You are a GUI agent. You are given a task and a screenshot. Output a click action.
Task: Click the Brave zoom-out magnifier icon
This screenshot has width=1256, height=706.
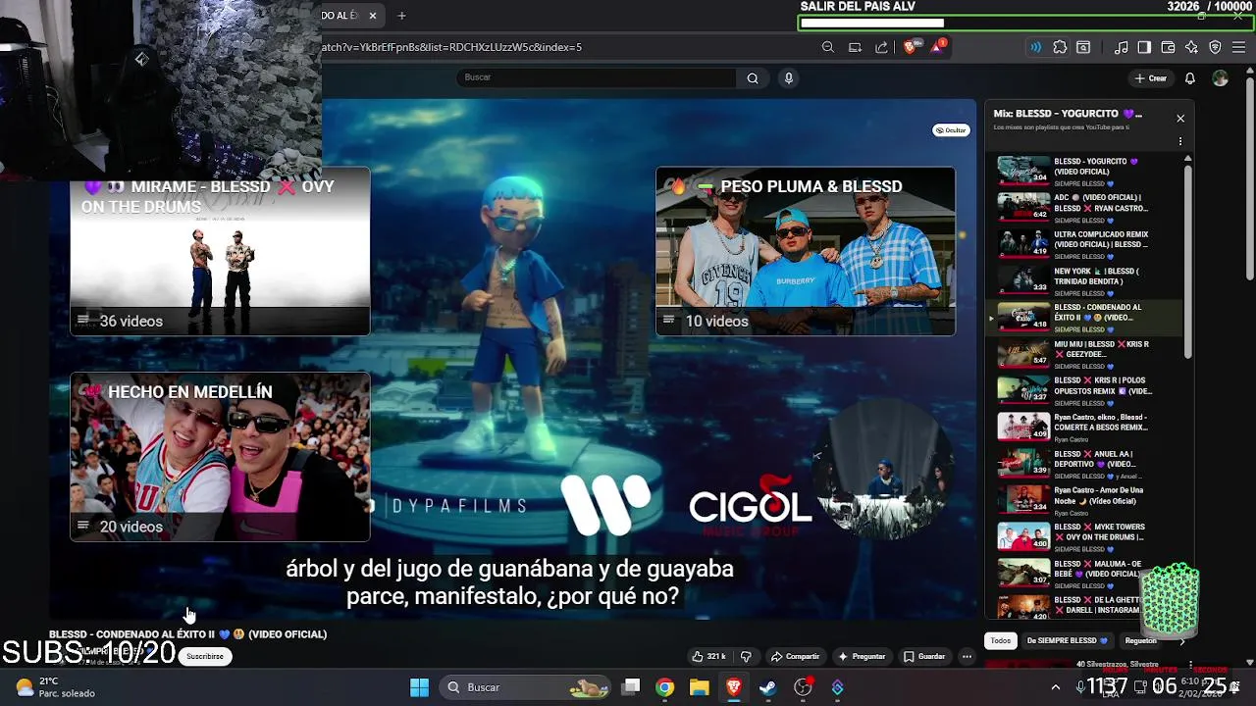click(828, 47)
